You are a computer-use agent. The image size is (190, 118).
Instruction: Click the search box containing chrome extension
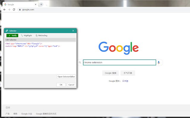click(119, 62)
